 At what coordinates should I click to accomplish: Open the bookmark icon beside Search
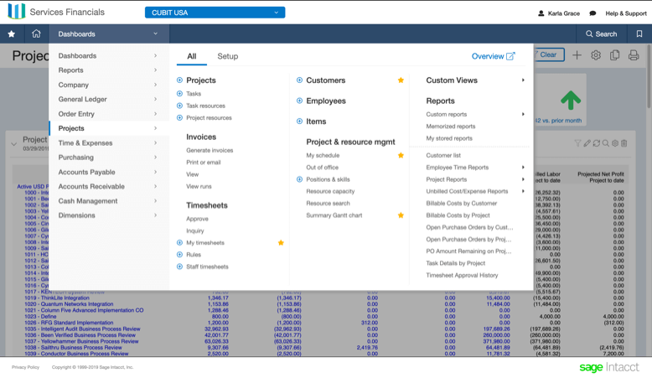[x=639, y=34]
